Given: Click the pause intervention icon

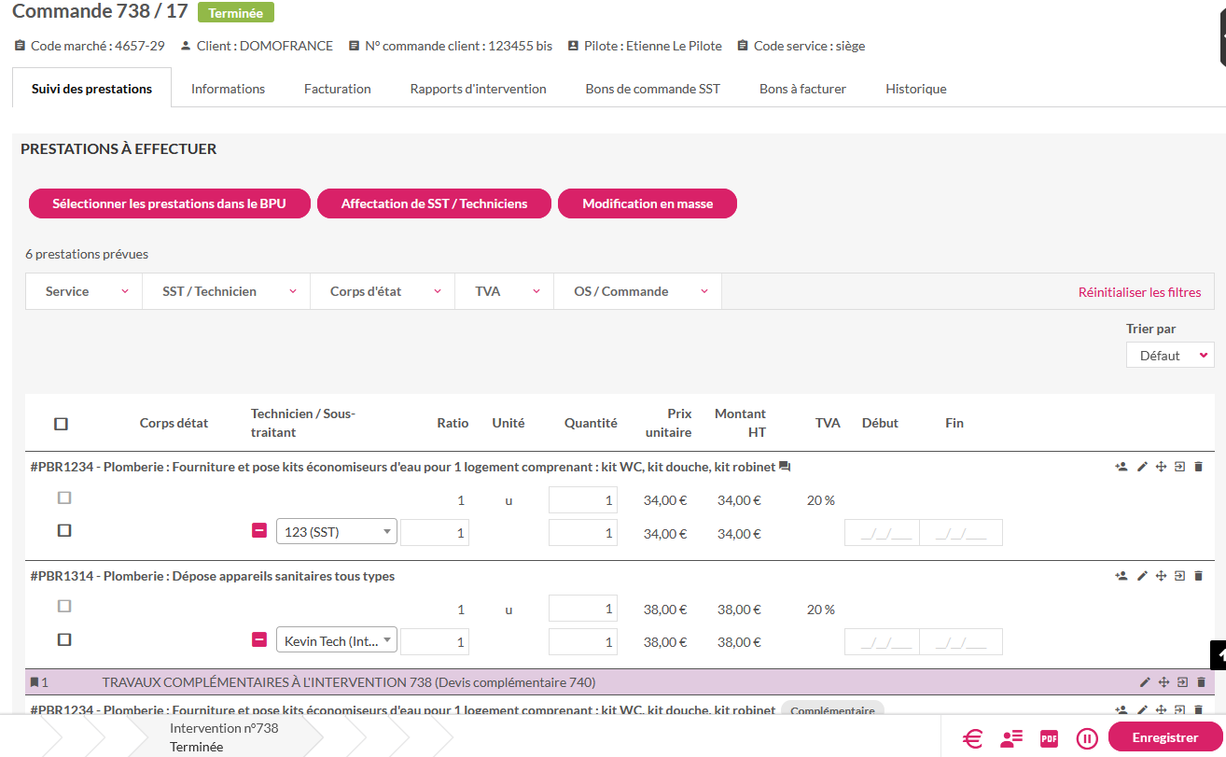Looking at the screenshot, I should click(x=1087, y=738).
